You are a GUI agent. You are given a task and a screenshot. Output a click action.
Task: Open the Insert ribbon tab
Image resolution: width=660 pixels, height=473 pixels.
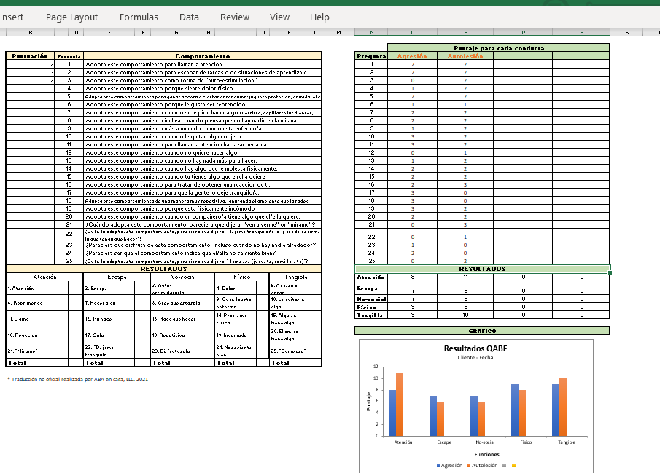point(12,17)
